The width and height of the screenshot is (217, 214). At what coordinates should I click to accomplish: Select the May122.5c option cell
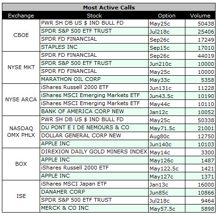pyautogui.click(x=167, y=168)
